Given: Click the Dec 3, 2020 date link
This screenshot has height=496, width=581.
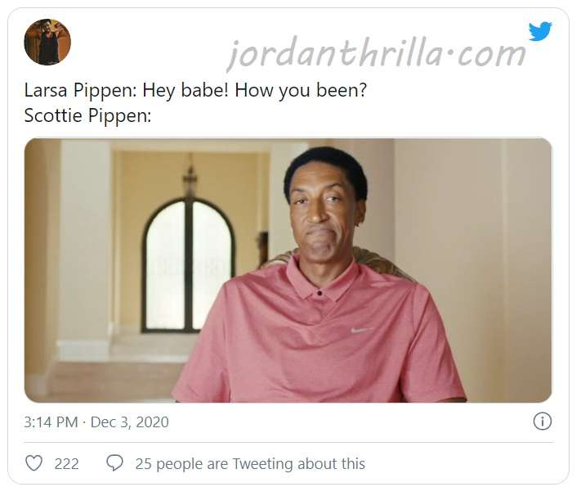Looking at the screenshot, I should [130, 422].
